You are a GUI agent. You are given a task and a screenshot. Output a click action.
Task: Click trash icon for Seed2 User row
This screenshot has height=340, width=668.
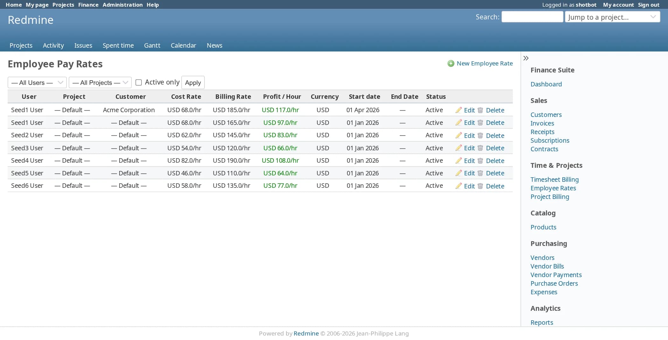(480, 135)
